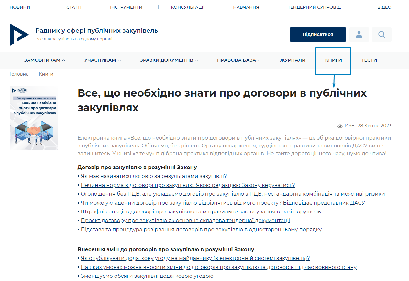The height and width of the screenshot is (281, 409).
Task: Expand the ПРАВОВА БАЗА dropdown menu
Action: tap(239, 60)
